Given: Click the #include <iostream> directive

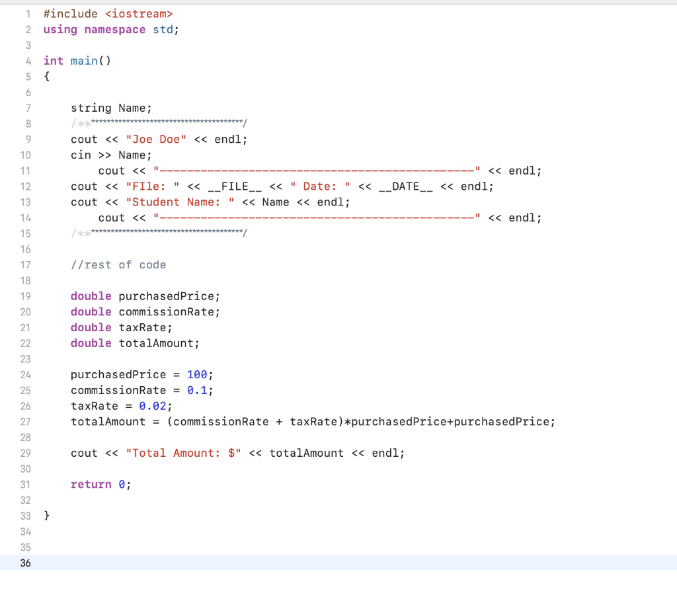Looking at the screenshot, I should (109, 13).
